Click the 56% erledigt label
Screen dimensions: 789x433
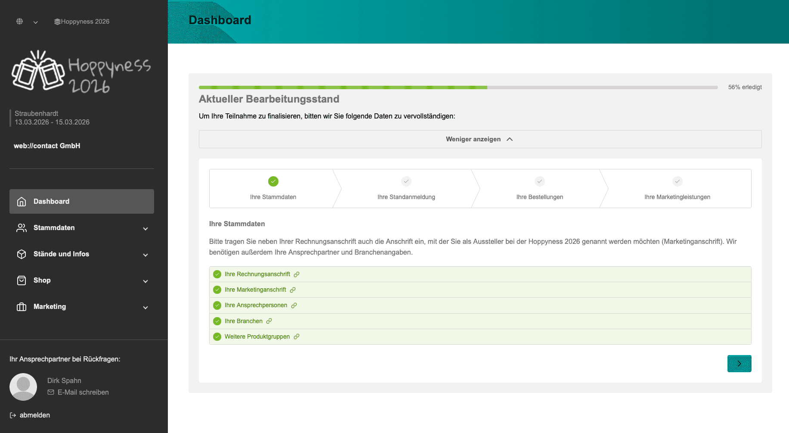745,87
